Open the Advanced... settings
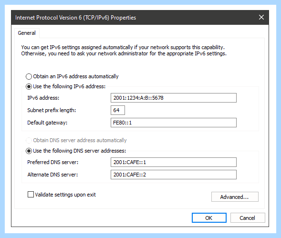The width and height of the screenshot is (281, 238). pyautogui.click(x=235, y=197)
